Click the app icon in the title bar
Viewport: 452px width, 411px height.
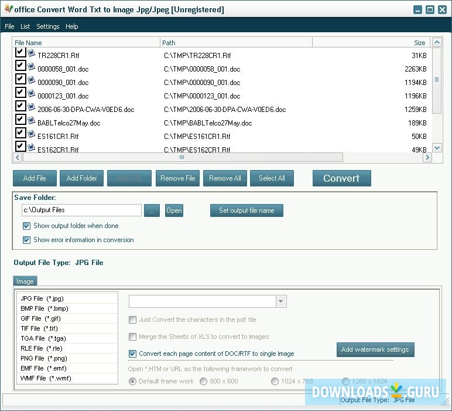(9, 9)
